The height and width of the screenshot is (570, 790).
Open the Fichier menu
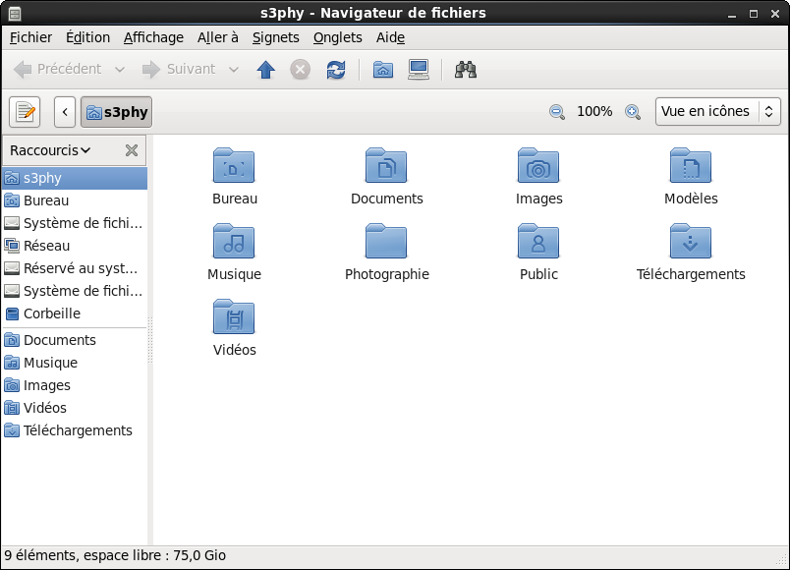point(30,37)
